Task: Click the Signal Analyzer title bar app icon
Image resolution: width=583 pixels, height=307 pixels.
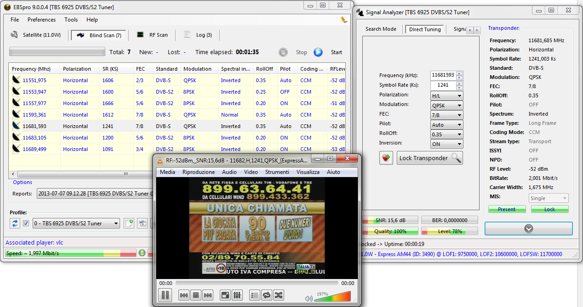Action: point(360,12)
